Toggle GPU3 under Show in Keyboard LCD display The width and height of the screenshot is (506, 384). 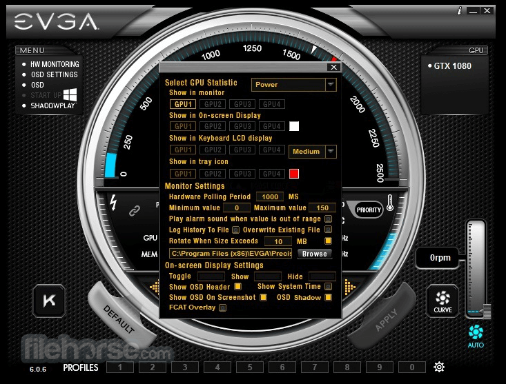(242, 150)
